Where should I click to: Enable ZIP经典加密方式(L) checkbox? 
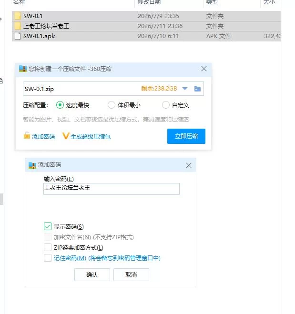(48, 247)
